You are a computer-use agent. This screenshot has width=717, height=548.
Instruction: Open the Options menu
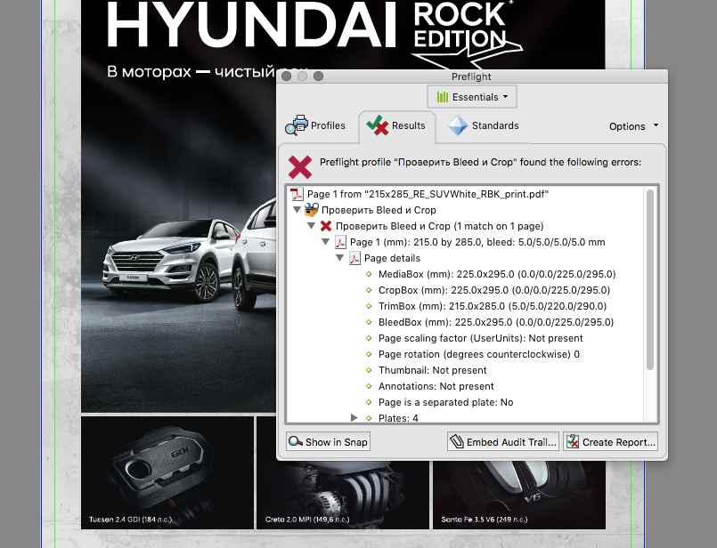click(x=633, y=126)
